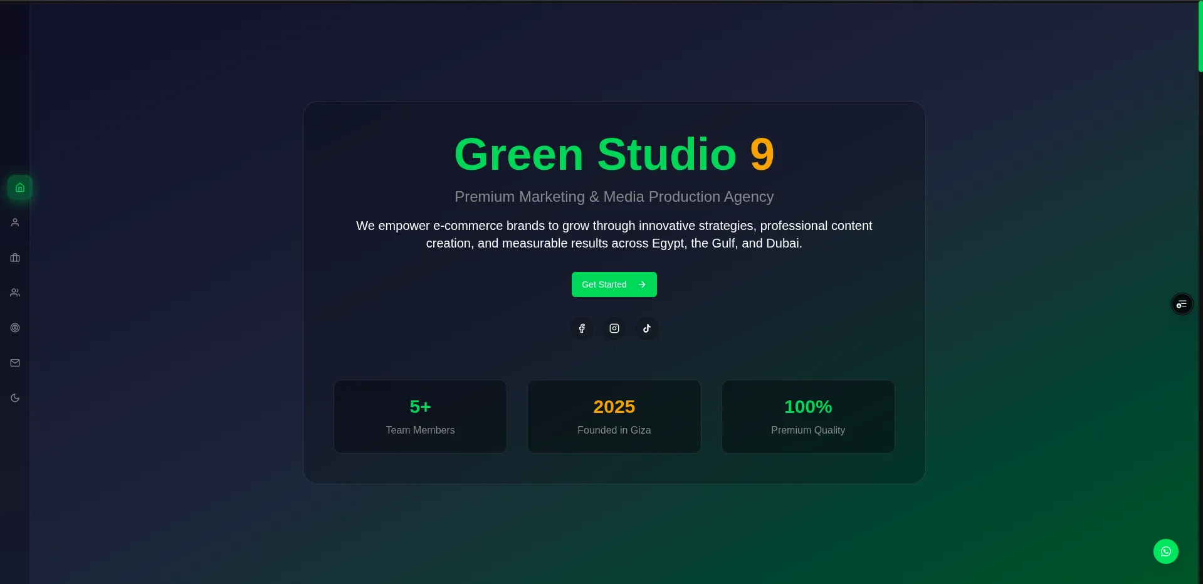Click the Get Started button
1203x584 pixels.
point(614,284)
